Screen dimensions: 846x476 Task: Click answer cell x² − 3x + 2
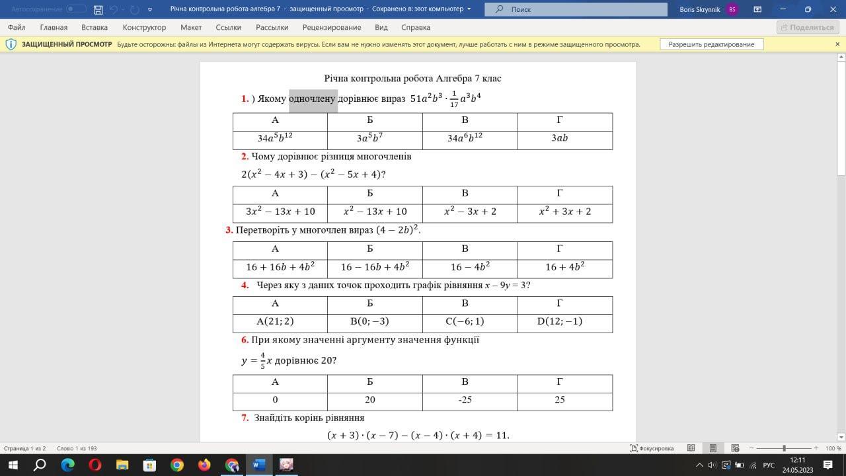click(x=470, y=213)
